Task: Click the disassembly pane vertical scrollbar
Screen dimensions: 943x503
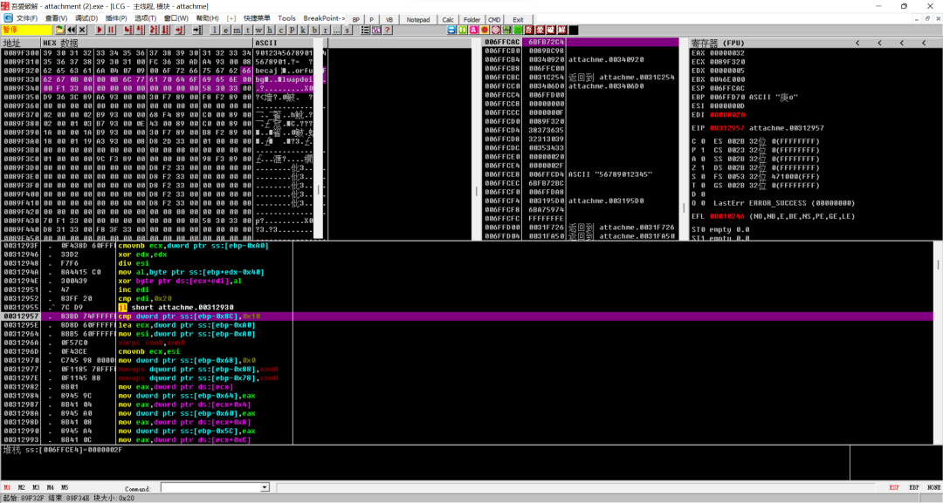Action: point(938,342)
